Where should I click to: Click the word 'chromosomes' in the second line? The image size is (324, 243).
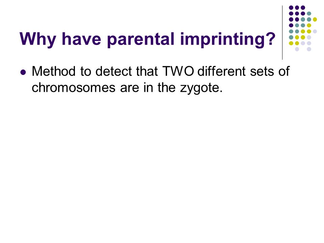(74, 88)
